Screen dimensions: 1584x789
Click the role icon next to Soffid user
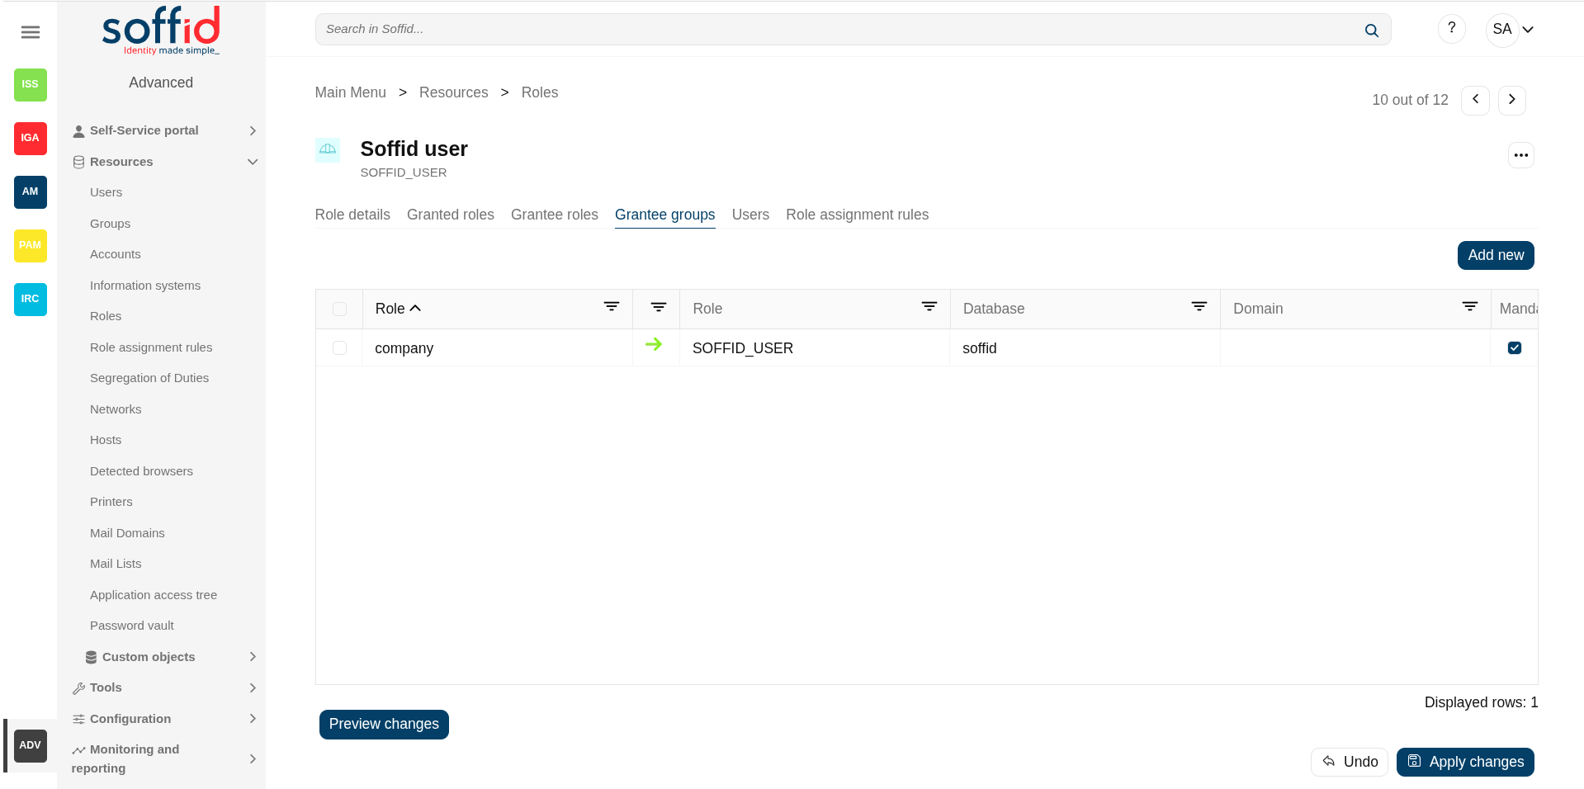tap(328, 149)
